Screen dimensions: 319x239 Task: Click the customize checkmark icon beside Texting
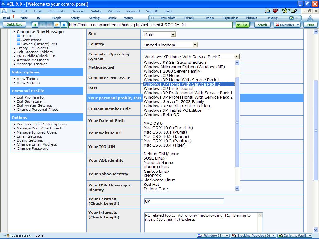click(291, 18)
